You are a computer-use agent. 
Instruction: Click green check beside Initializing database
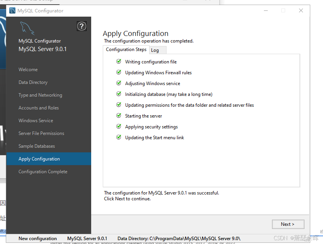coord(119,94)
